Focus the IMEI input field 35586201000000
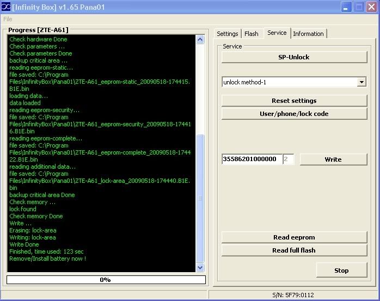380x301 pixels. (252, 159)
